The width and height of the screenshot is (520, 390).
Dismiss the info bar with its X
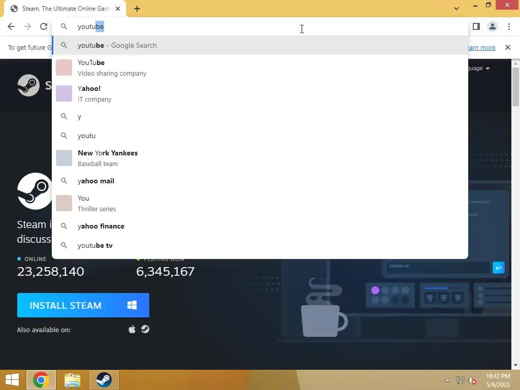507,47
